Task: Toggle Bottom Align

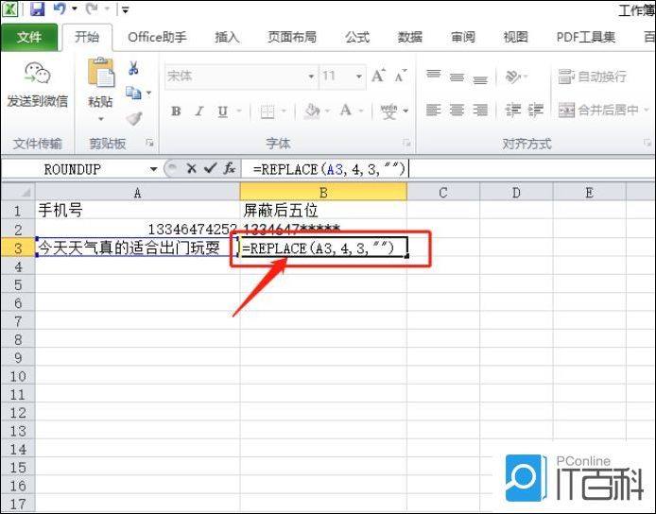Action: (480, 79)
